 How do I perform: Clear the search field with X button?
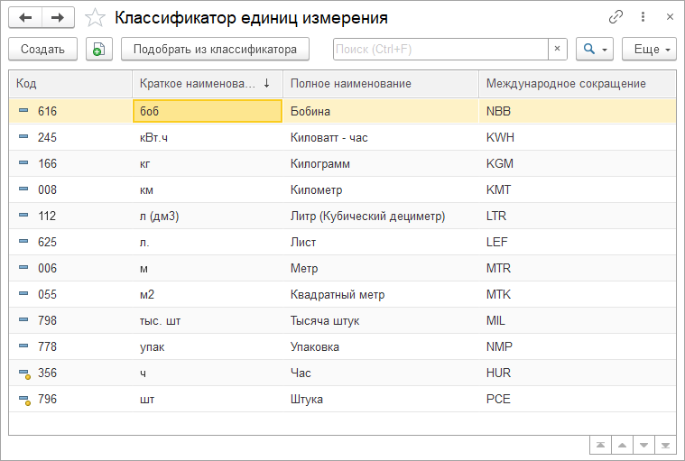point(557,50)
